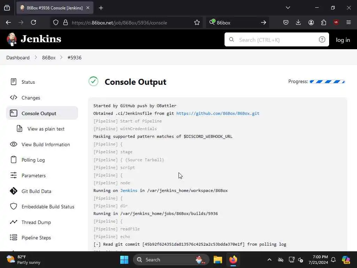
Task: Click the uBlock Origin extension icon
Action: (336, 22)
